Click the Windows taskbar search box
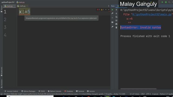 tap(30, 96)
